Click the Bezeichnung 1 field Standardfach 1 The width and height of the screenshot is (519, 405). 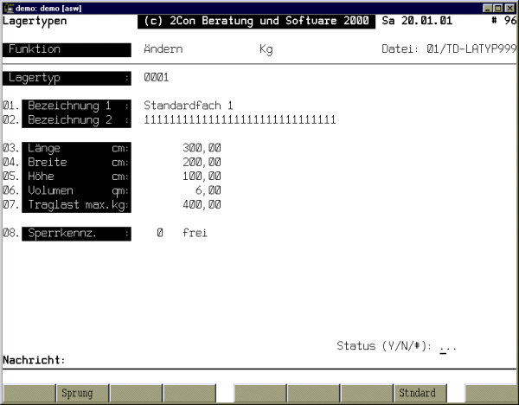pyautogui.click(x=189, y=106)
